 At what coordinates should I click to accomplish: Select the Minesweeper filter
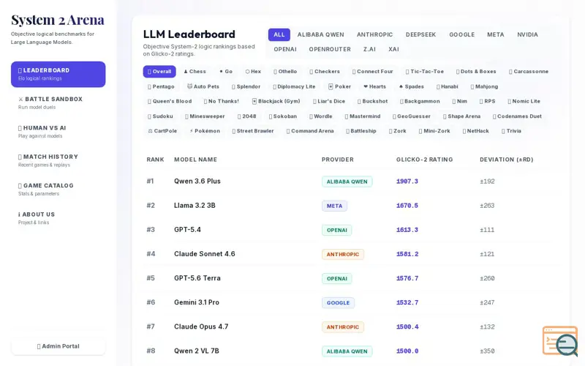(x=205, y=116)
